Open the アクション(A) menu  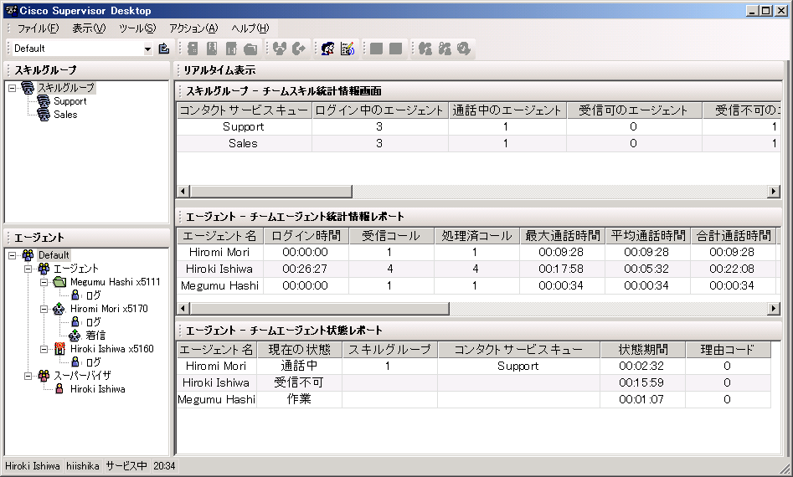(193, 28)
